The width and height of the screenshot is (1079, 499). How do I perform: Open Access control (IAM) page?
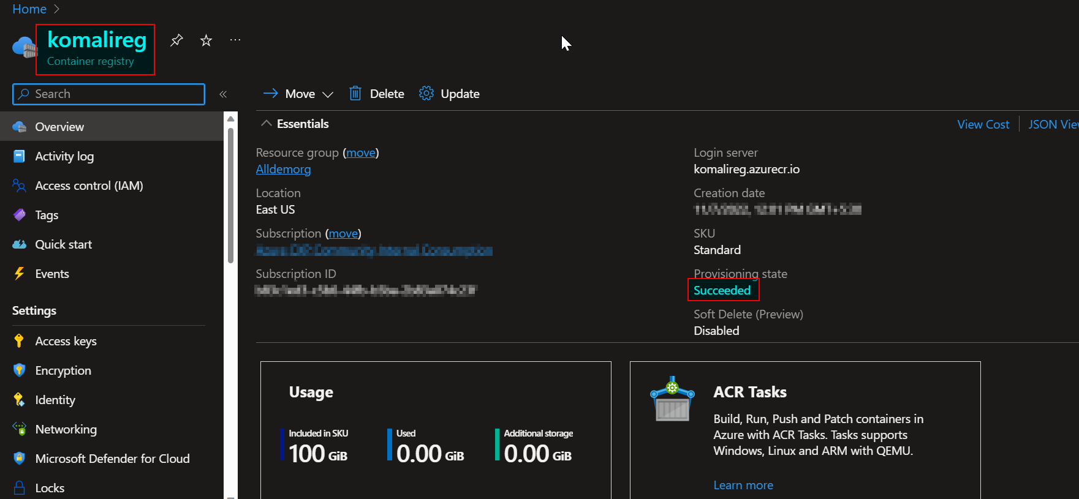click(89, 186)
